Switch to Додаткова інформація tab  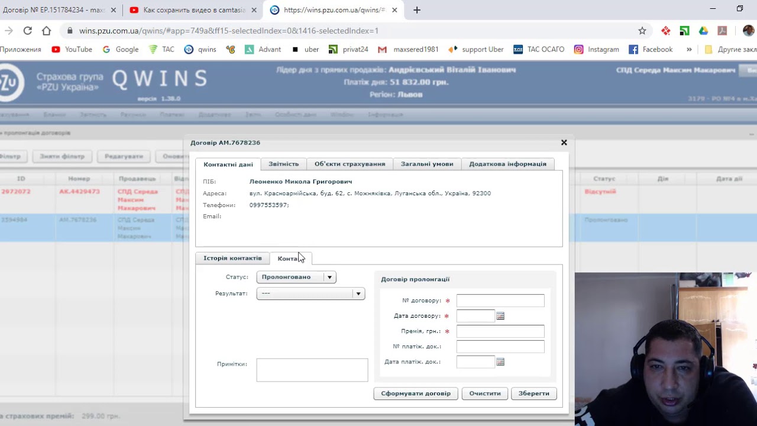(508, 164)
